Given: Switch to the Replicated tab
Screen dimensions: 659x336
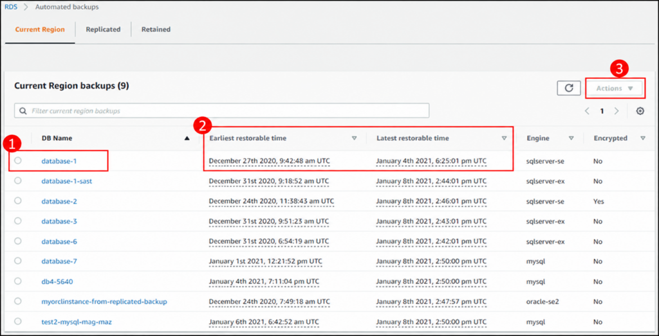Looking at the screenshot, I should click(103, 30).
